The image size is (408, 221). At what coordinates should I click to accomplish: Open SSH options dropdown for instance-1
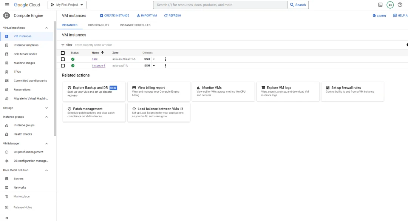pyautogui.click(x=154, y=66)
